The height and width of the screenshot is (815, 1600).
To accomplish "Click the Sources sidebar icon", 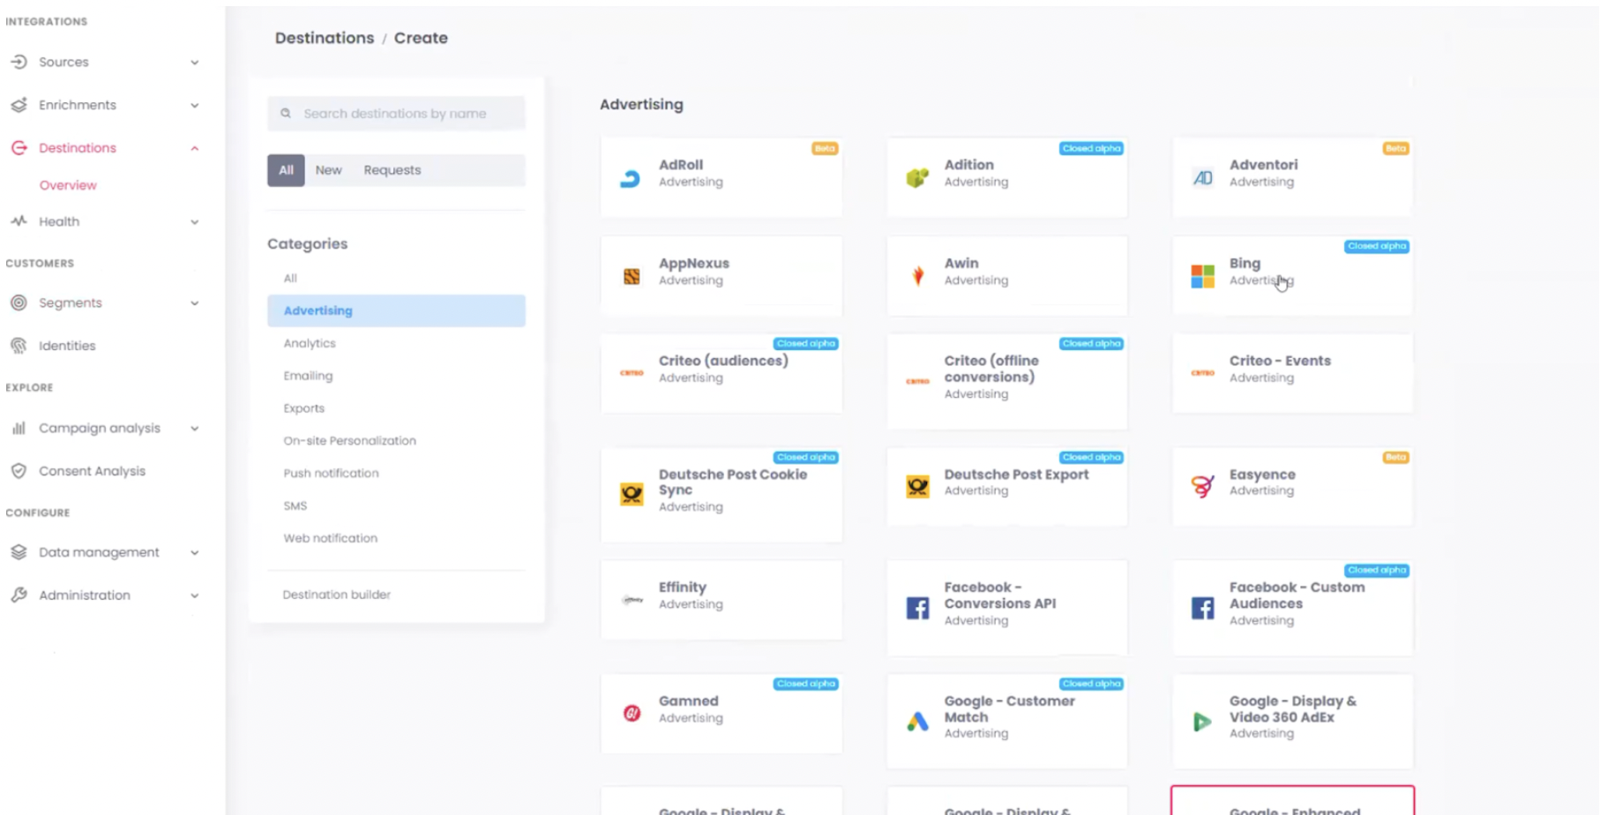I will 19,62.
